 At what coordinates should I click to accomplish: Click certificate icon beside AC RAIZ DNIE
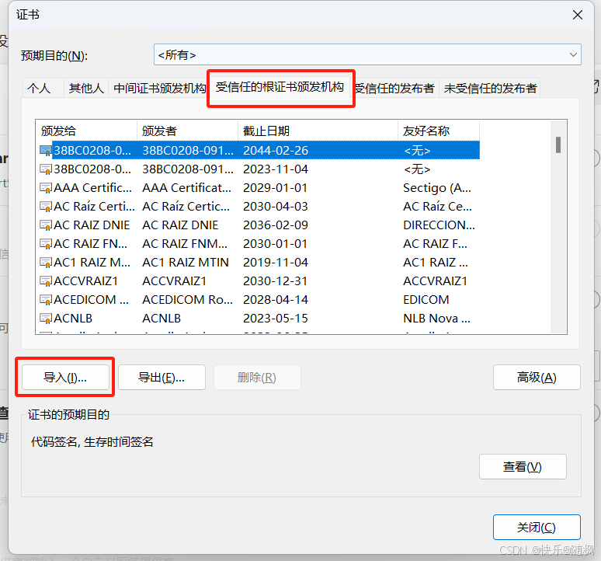pyautogui.click(x=46, y=225)
